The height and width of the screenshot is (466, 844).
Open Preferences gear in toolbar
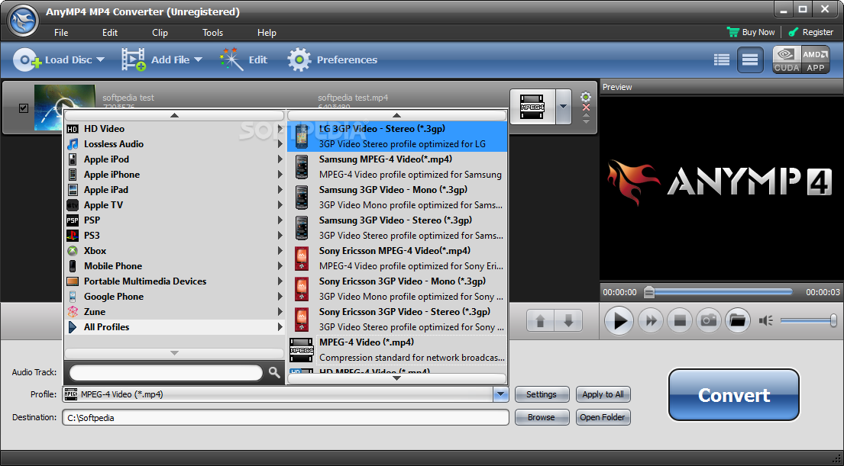point(299,59)
